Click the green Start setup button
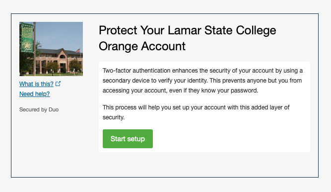This screenshot has height=192, width=331. pyautogui.click(x=128, y=139)
